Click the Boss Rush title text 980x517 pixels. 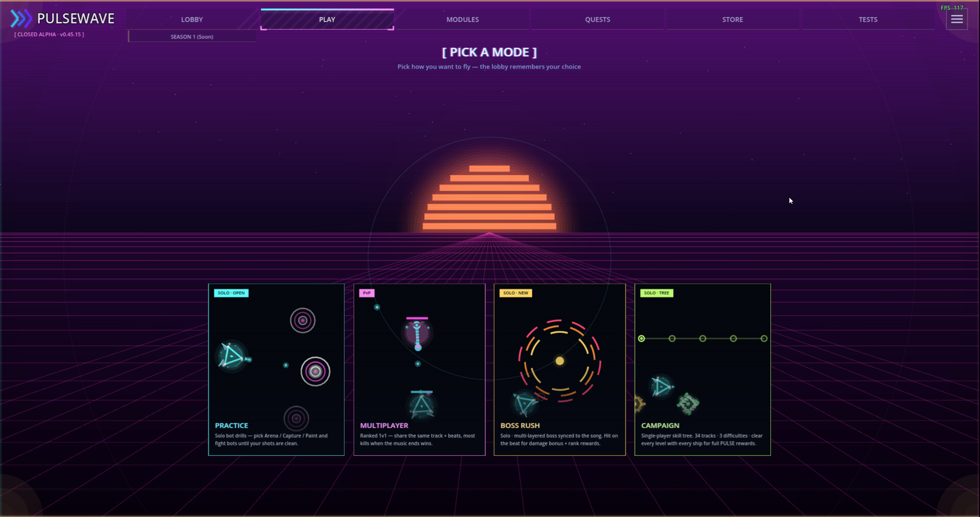click(x=520, y=425)
